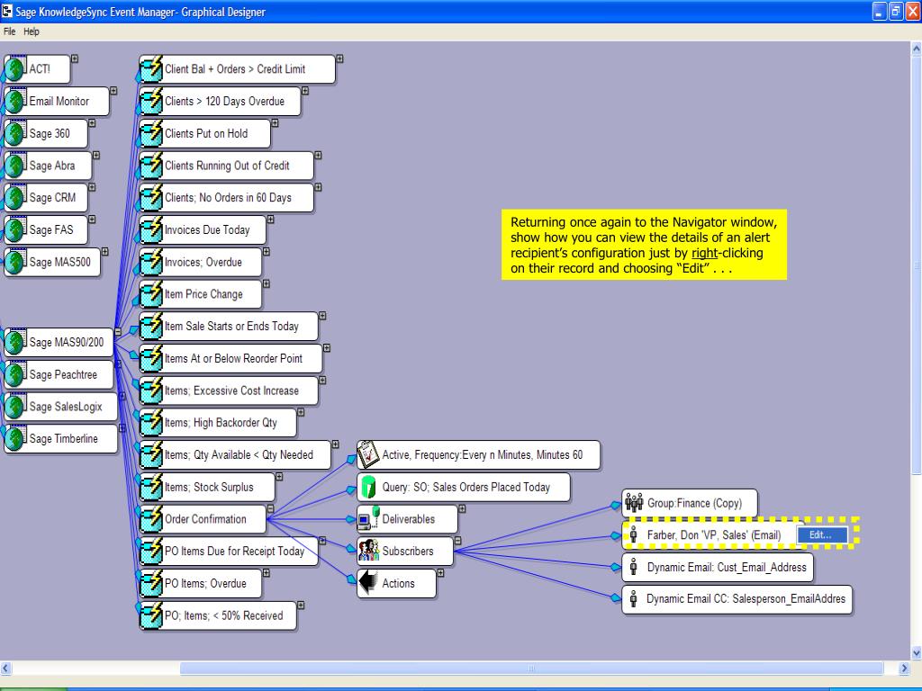Click the lightning icon for Items; Stock Surplus
The image size is (922, 691).
pyautogui.click(x=151, y=487)
